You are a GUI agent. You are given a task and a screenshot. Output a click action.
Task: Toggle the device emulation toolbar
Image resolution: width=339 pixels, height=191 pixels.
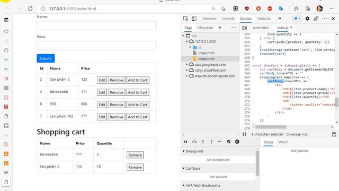click(x=194, y=19)
